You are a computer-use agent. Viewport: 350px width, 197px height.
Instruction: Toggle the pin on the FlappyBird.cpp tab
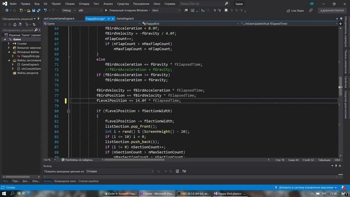109,19
